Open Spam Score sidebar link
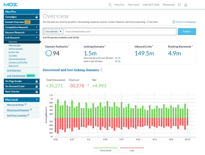The width and height of the screenshot is (205, 155). [x=13, y=66]
